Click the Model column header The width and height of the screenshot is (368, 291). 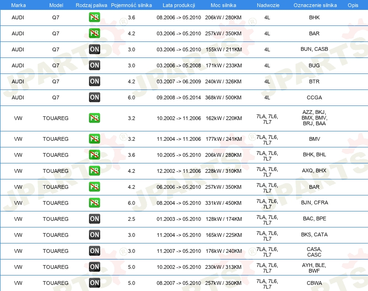coord(56,5)
